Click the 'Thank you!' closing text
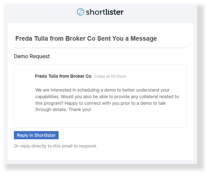Image resolution: width=212 pixels, height=177 pixels. coord(80,110)
